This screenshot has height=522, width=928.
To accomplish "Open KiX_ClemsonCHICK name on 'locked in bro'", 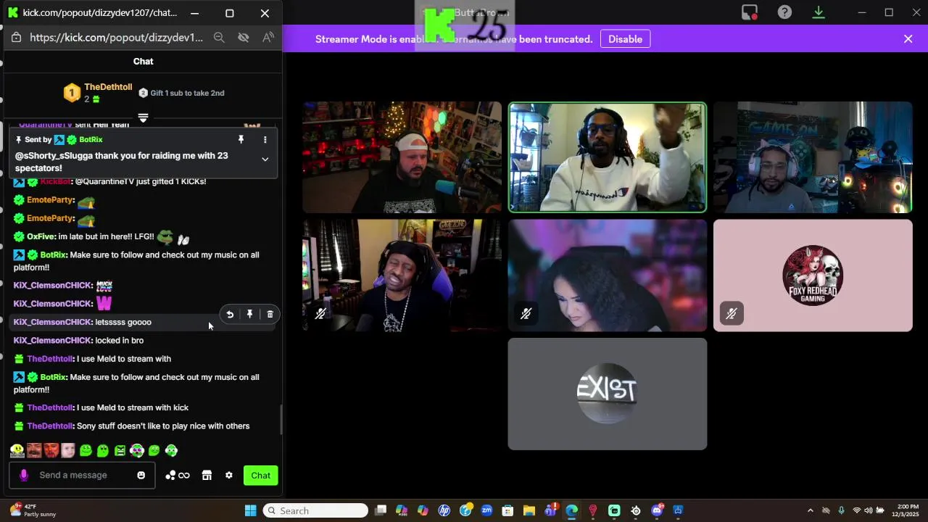I will pyautogui.click(x=53, y=341).
